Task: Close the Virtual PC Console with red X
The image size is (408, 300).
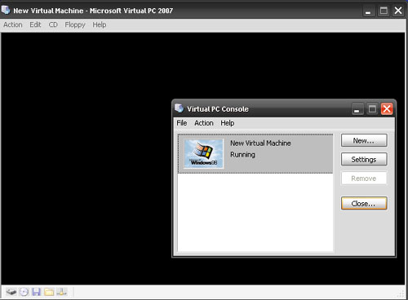Action: pyautogui.click(x=387, y=109)
